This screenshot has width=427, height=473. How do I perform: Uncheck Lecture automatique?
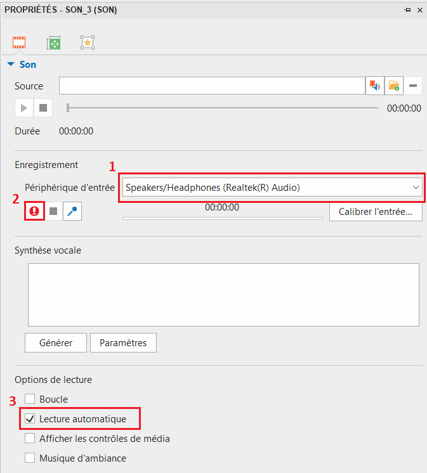click(30, 419)
